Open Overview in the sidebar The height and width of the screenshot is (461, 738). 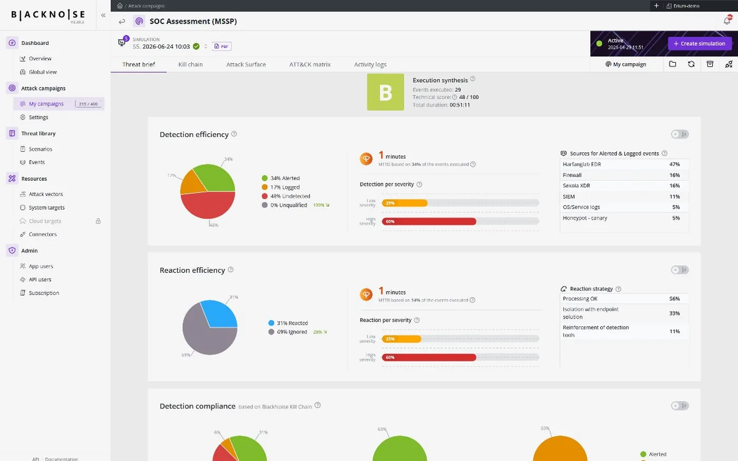40,58
